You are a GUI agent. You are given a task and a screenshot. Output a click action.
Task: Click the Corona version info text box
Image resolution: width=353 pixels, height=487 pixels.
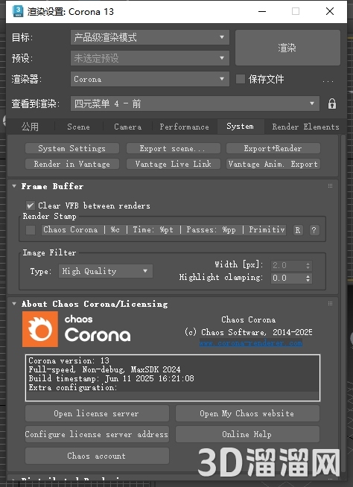coord(173,378)
